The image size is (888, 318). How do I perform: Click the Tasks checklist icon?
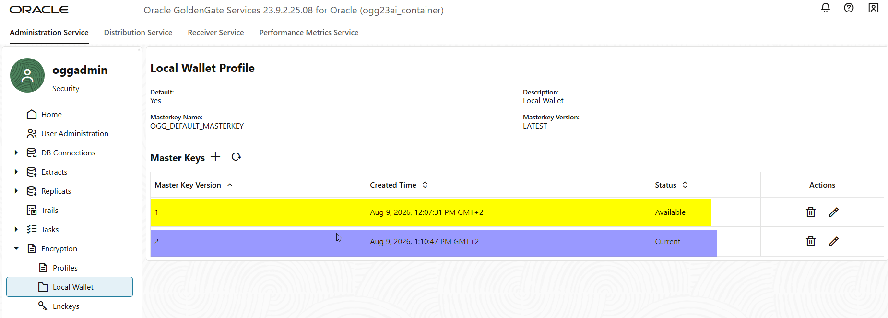[x=32, y=229]
